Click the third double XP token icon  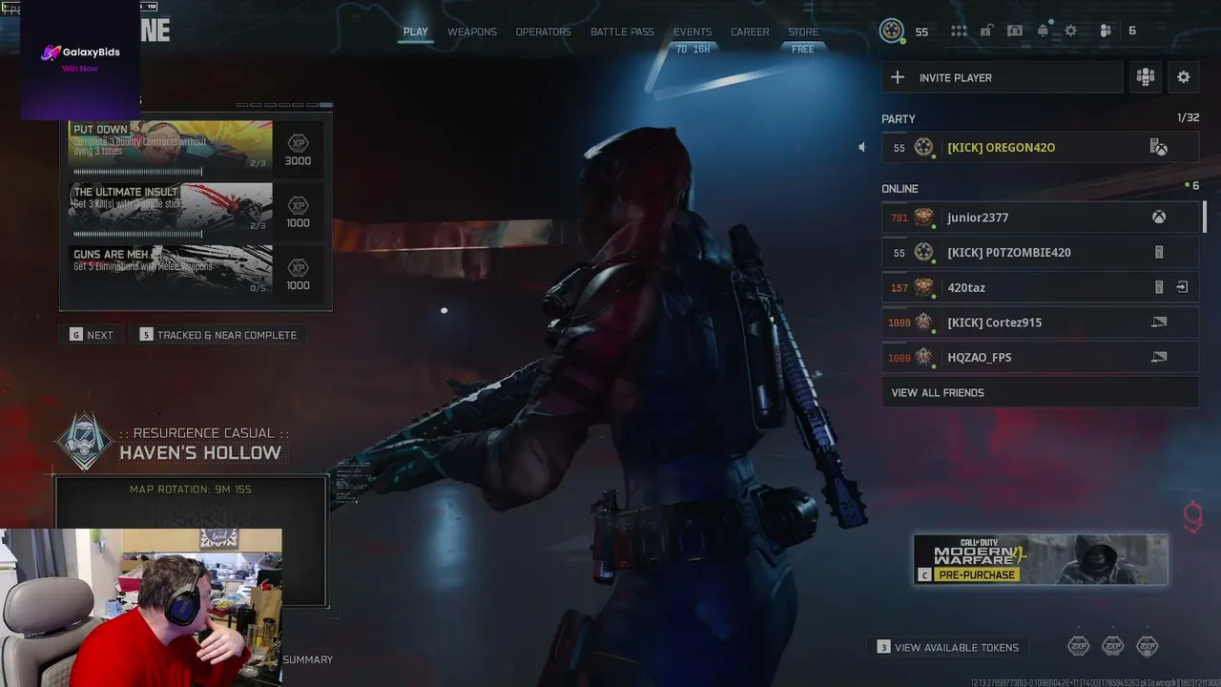[x=1147, y=647]
